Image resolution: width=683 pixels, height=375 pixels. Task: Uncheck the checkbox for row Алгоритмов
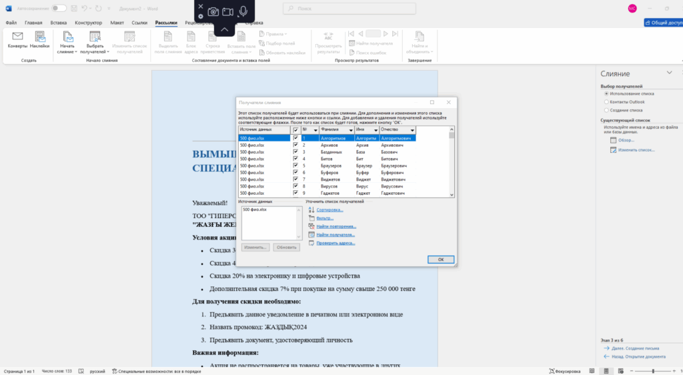click(295, 138)
